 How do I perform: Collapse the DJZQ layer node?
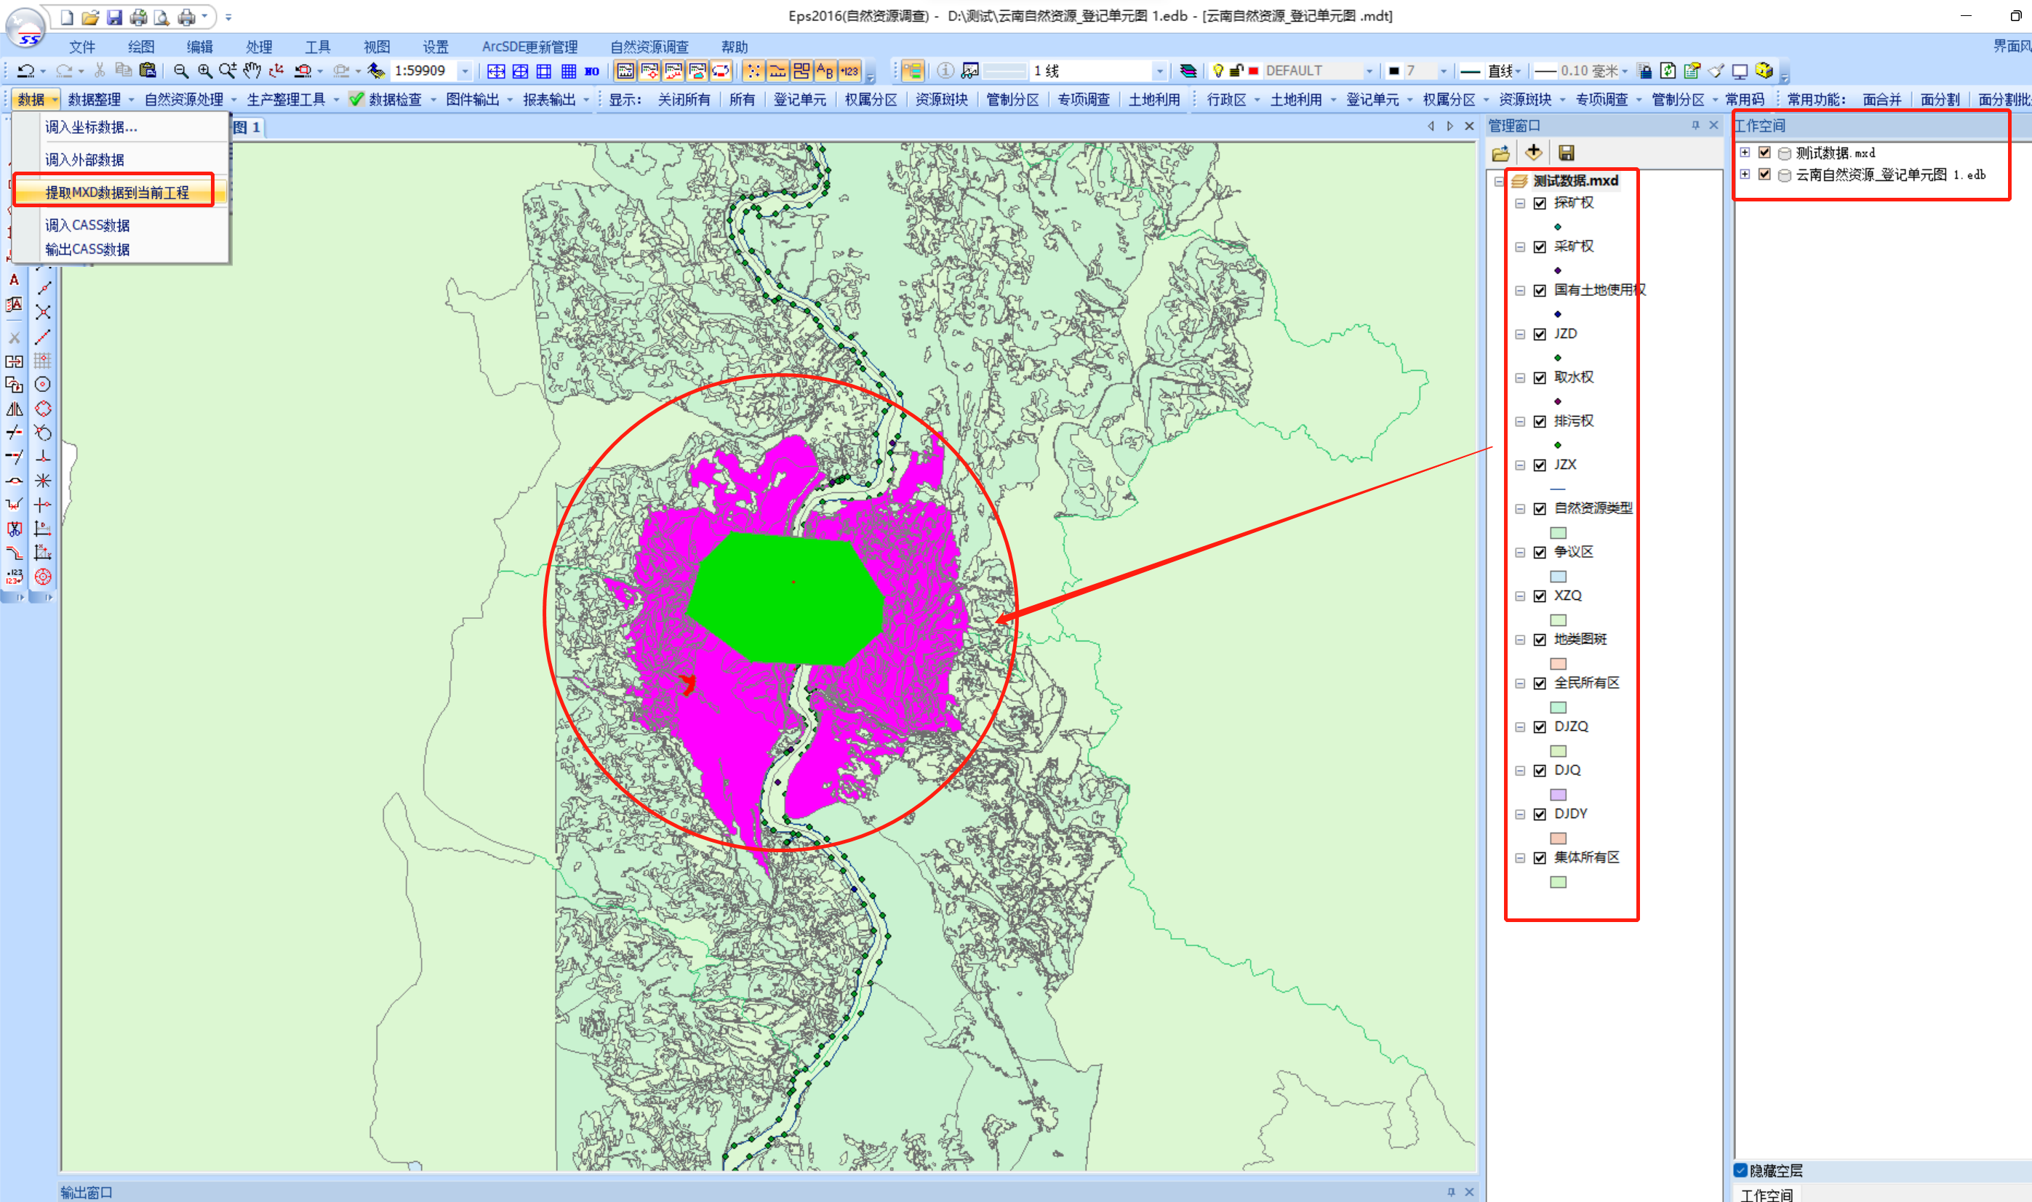[x=1519, y=727]
